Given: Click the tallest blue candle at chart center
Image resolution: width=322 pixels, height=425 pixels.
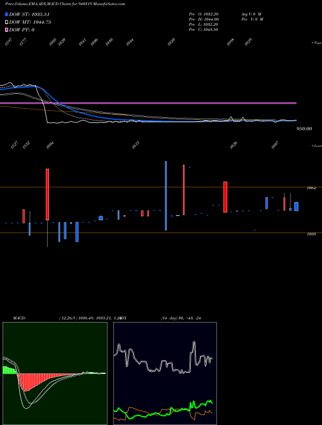Looking at the screenshot, I should click(166, 196).
